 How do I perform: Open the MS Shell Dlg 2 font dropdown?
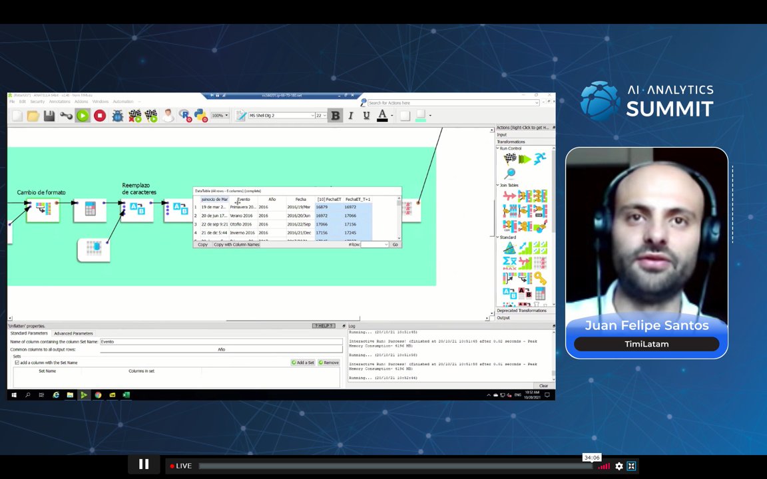281,116
